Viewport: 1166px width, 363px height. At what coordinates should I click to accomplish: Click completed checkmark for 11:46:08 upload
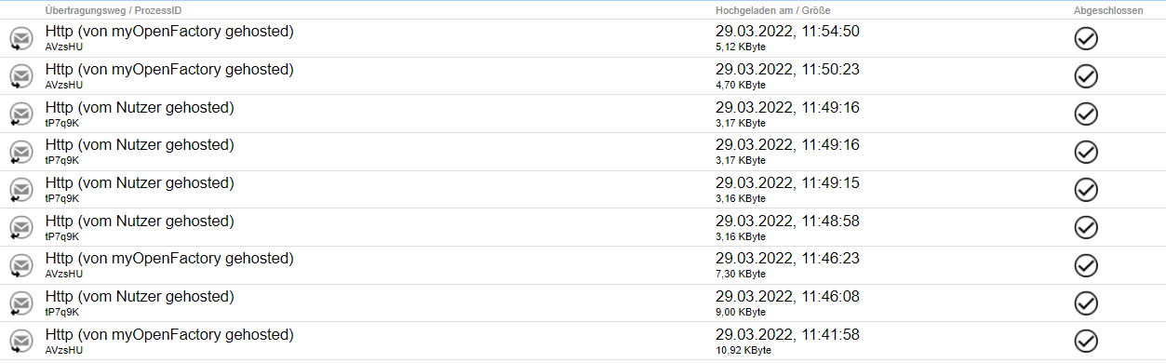point(1086,303)
